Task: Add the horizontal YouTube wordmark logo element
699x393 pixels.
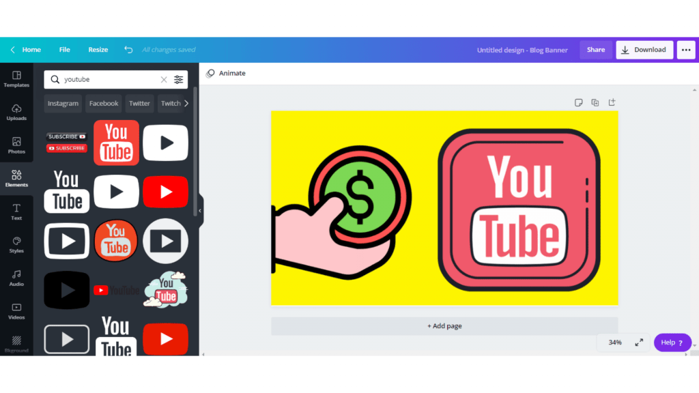Action: [x=116, y=291]
